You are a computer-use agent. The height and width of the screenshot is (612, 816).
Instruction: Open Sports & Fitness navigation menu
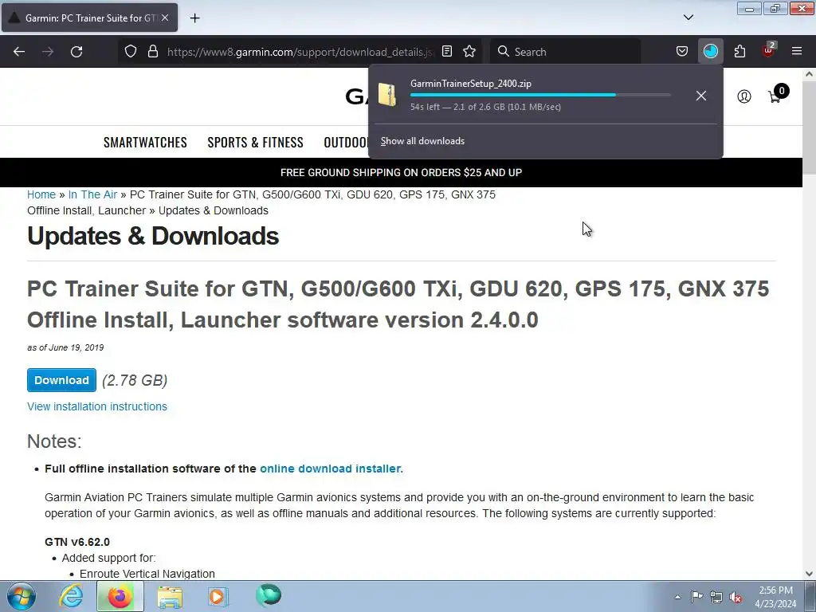[256, 142]
